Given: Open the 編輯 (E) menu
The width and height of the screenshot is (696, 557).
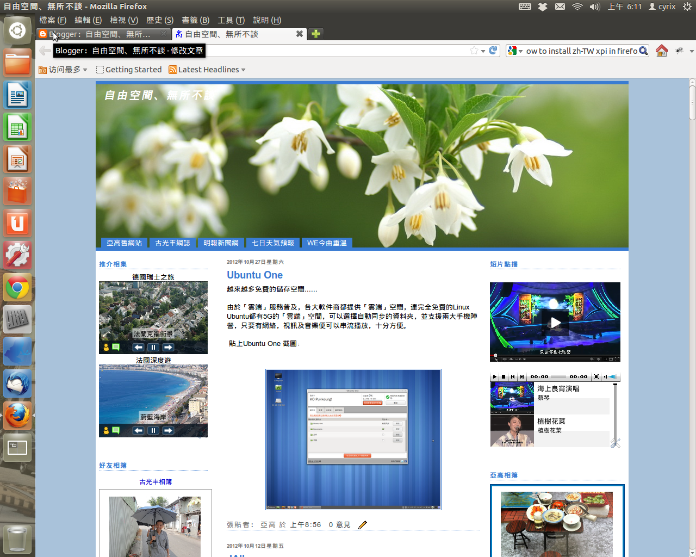Looking at the screenshot, I should [88, 20].
